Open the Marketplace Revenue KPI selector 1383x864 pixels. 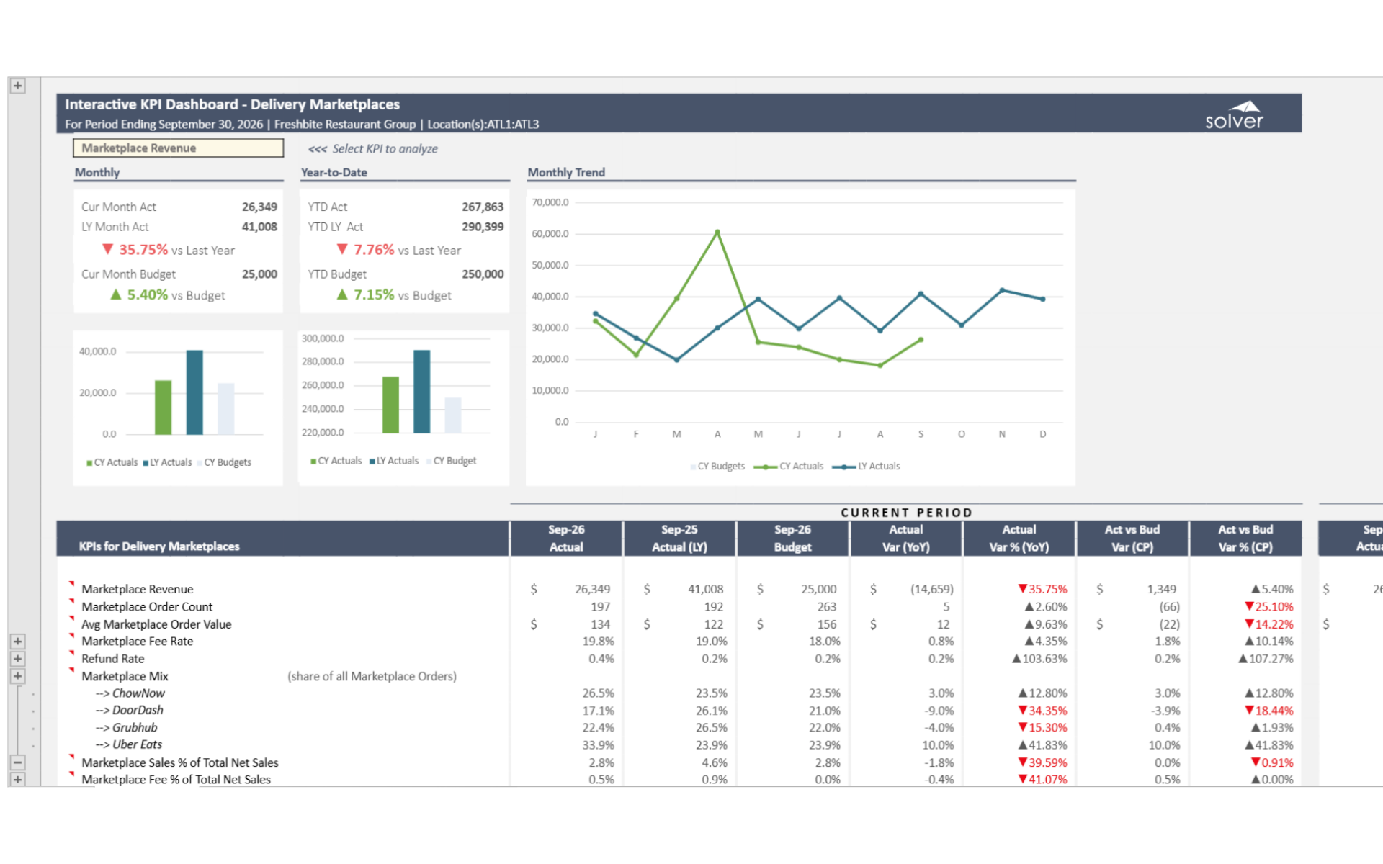[178, 148]
